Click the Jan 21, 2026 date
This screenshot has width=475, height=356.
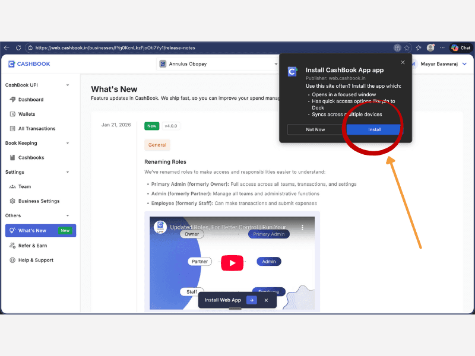[x=116, y=125]
